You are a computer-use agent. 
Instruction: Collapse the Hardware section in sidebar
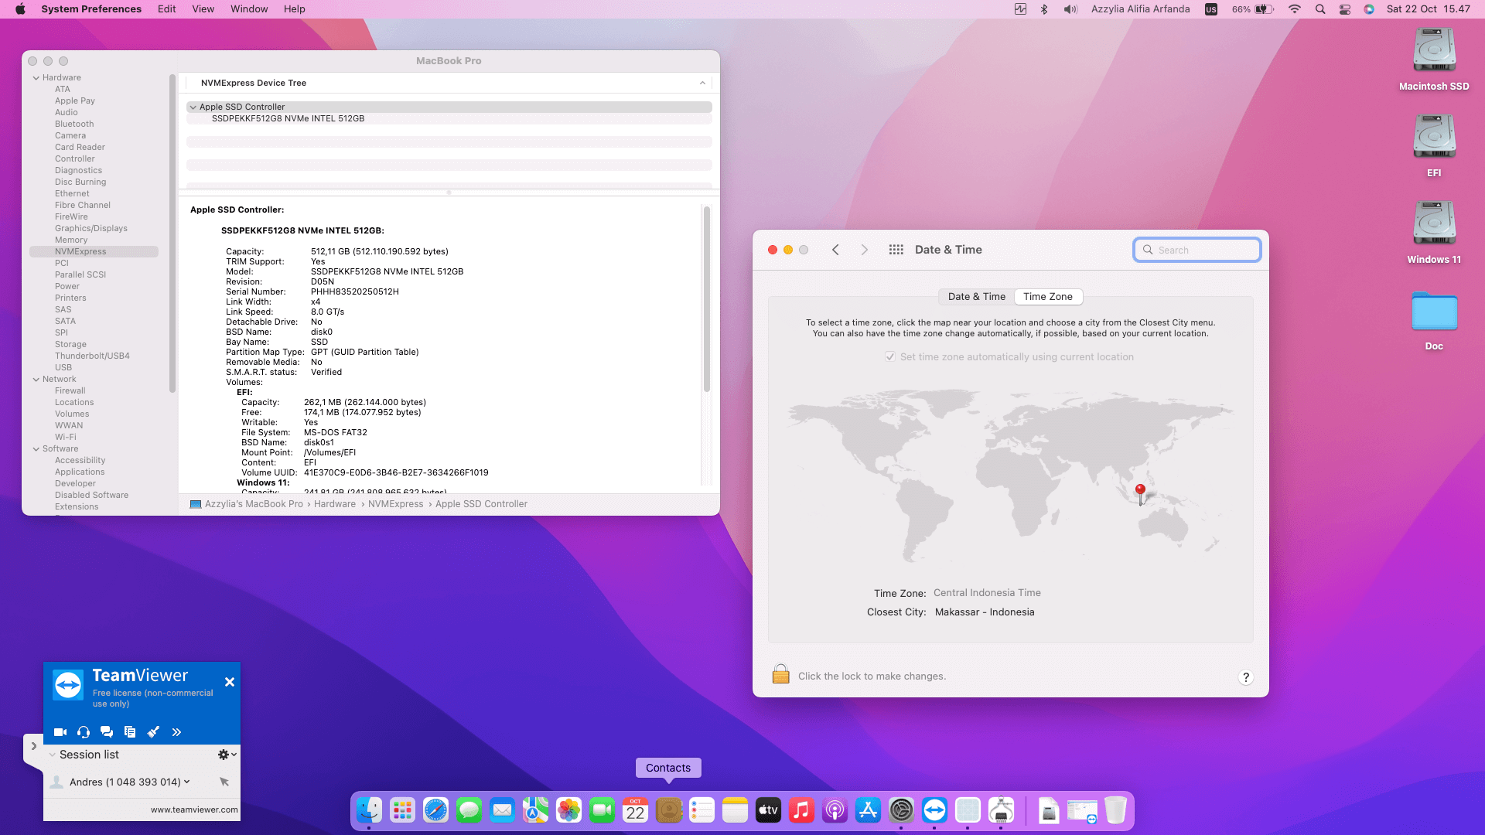tap(36, 77)
